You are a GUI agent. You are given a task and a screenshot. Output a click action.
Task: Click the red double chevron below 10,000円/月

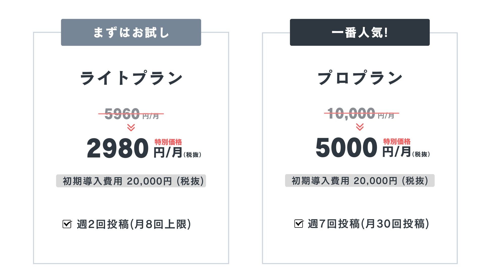[x=359, y=127]
